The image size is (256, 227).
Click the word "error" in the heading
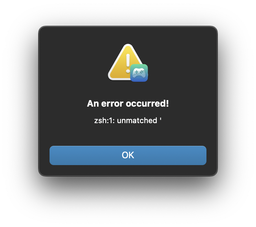[112, 104]
